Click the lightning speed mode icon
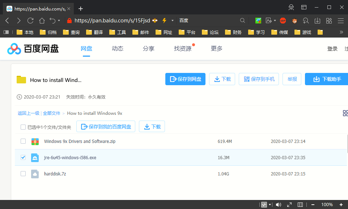This screenshot has width=348, height=209. coord(165,21)
